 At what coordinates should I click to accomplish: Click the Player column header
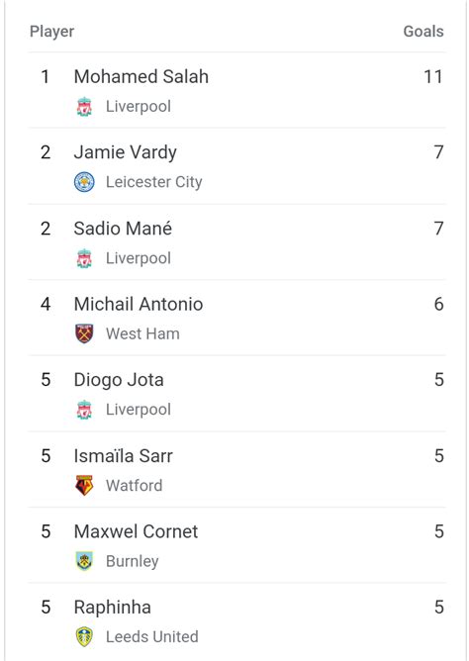tap(51, 32)
